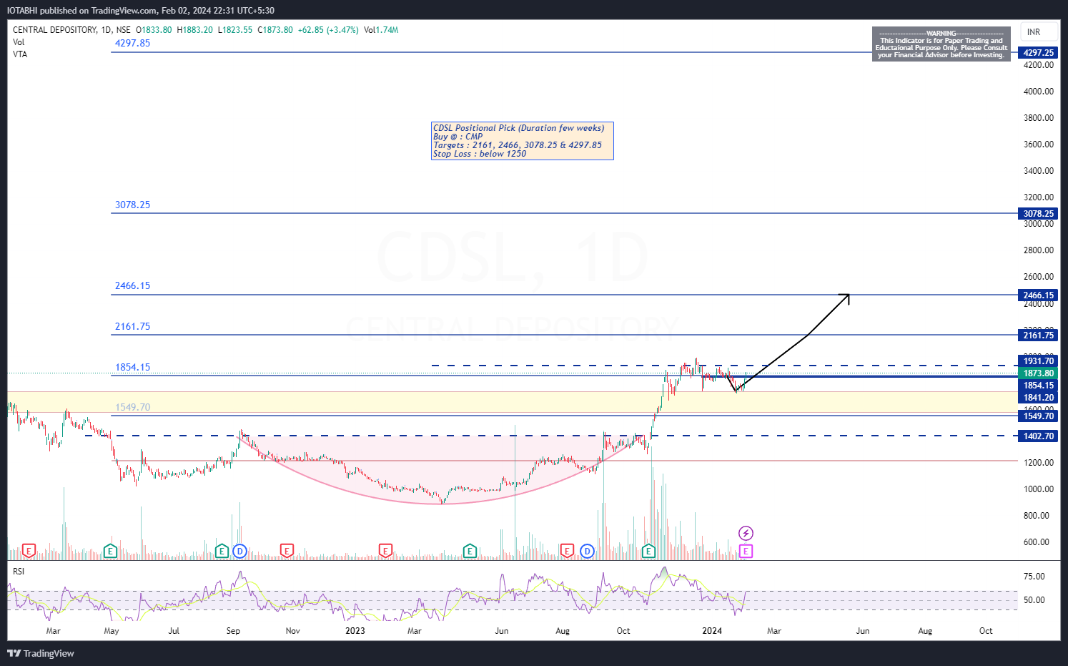Screen dimensions: 1068x666
Task: Click the purple upcoming earnings E marker
Action: pyautogui.click(x=746, y=551)
